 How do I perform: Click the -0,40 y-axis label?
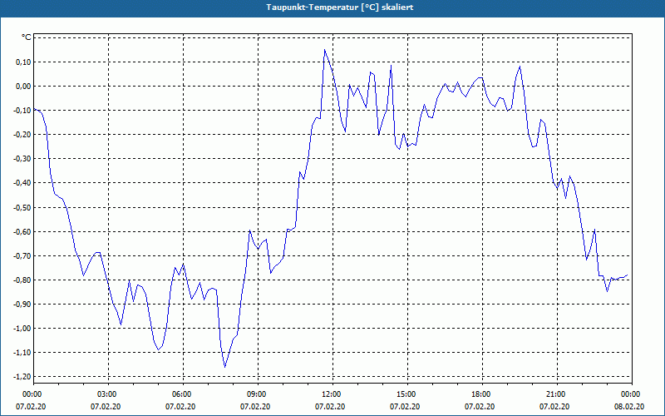[22, 183]
